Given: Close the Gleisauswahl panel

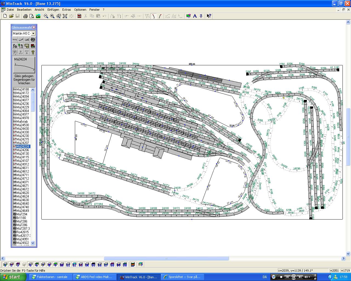Looking at the screenshot, I should [x=34, y=27].
